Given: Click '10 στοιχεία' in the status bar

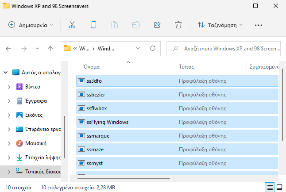Looking at the screenshot, I should coord(19,188).
